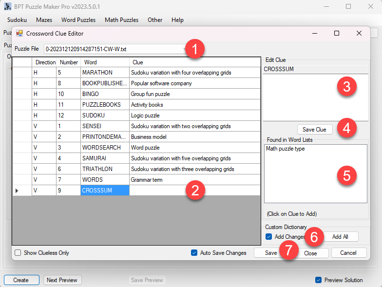Uncheck the Preview Solution checkbox

tap(319, 280)
